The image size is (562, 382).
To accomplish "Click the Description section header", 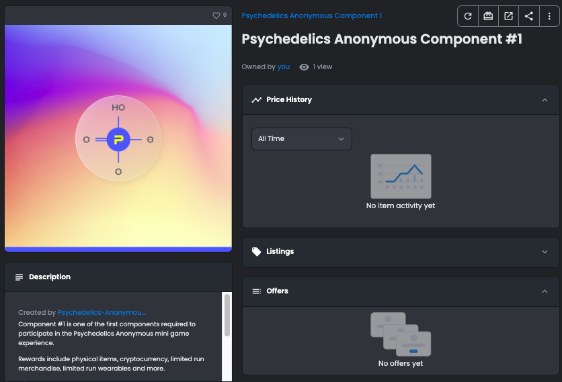I will [x=118, y=277].
